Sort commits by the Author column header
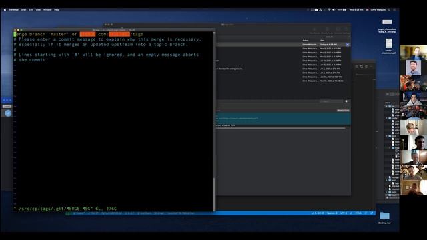Image resolution: width=427 pixels, height=240 pixels. [306, 41]
